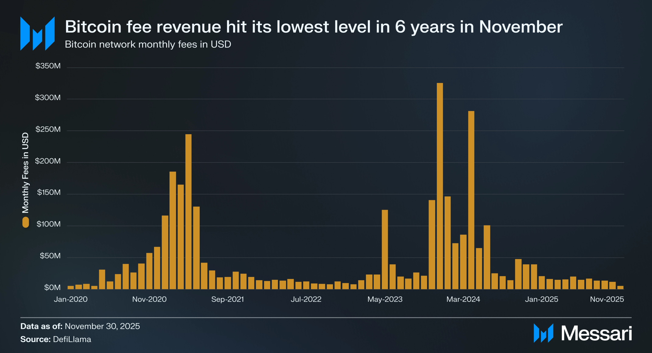Click the tallest bar near $325M

pos(440,185)
